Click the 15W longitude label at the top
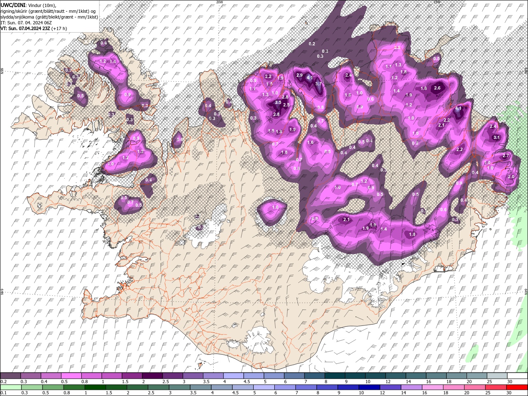This screenshot has width=528, height=396. (437, 2)
